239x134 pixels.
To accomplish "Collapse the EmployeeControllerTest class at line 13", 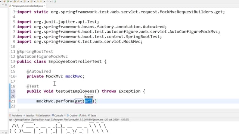I will pyautogui.click(x=16, y=61).
